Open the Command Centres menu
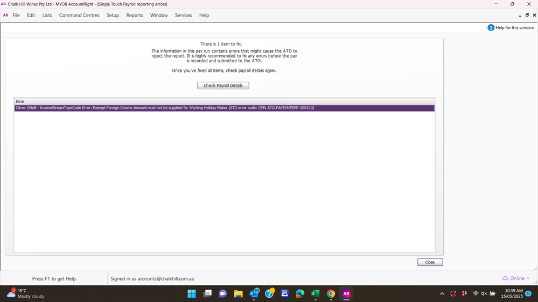Viewport: 538px width, 302px height. pos(79,15)
